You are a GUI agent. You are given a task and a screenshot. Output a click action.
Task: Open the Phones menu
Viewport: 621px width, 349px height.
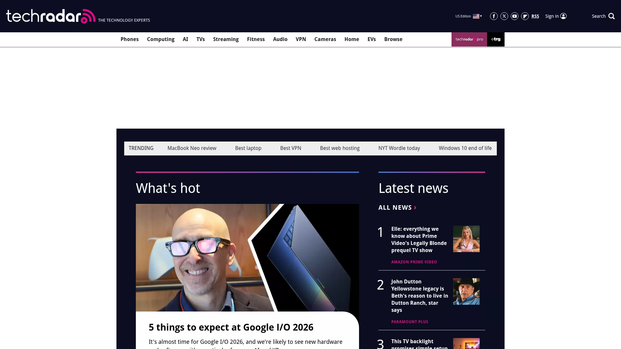tap(129, 39)
